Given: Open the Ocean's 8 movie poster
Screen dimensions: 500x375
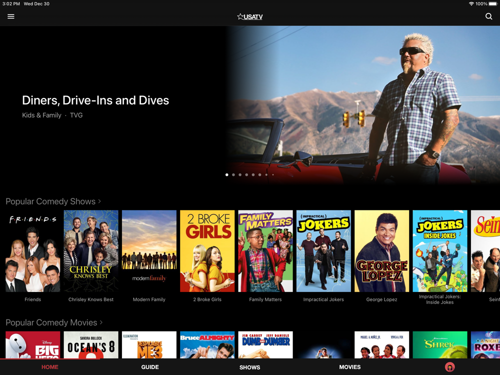Looking at the screenshot, I should point(91,344).
